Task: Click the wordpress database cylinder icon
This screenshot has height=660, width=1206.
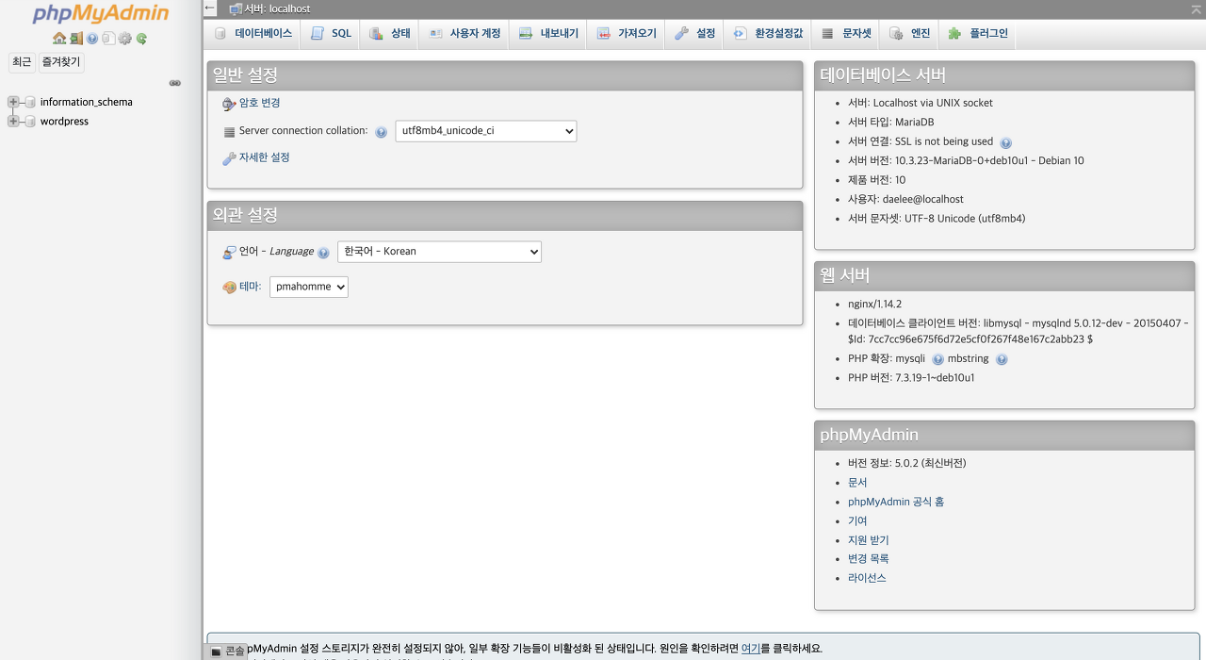Action: click(30, 122)
